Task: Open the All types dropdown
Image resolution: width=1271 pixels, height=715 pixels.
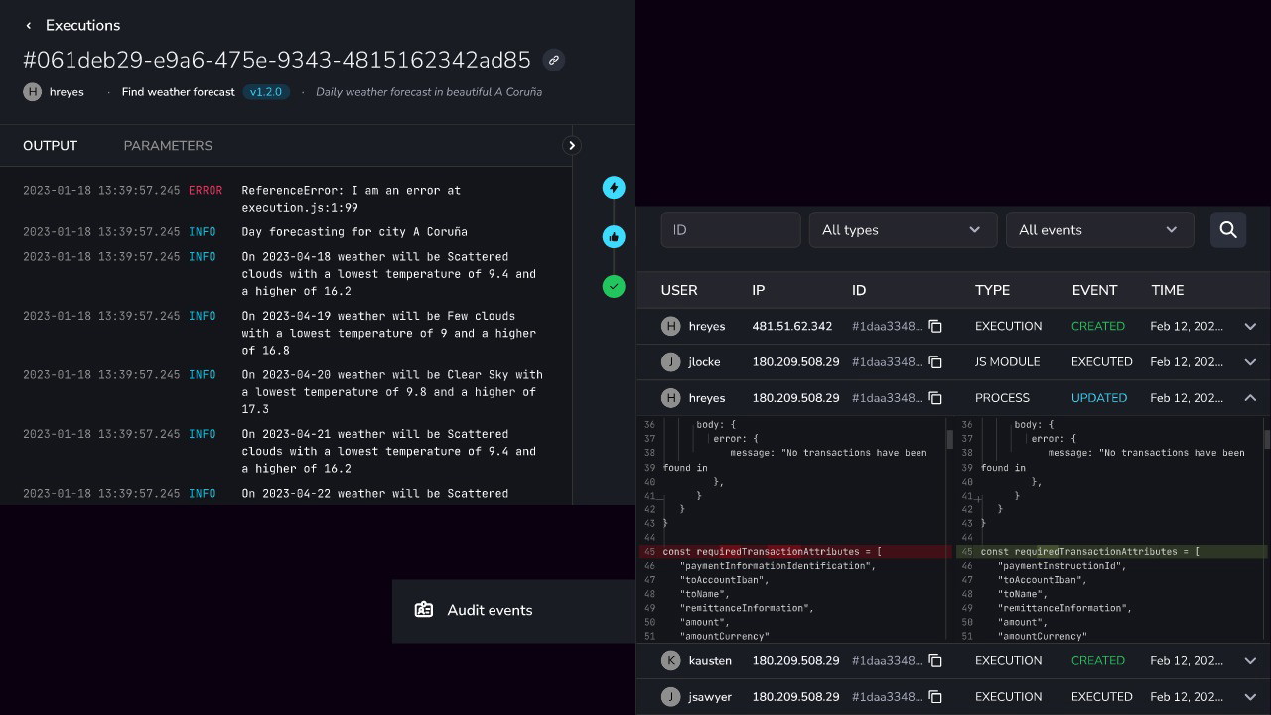Action: coord(902,229)
